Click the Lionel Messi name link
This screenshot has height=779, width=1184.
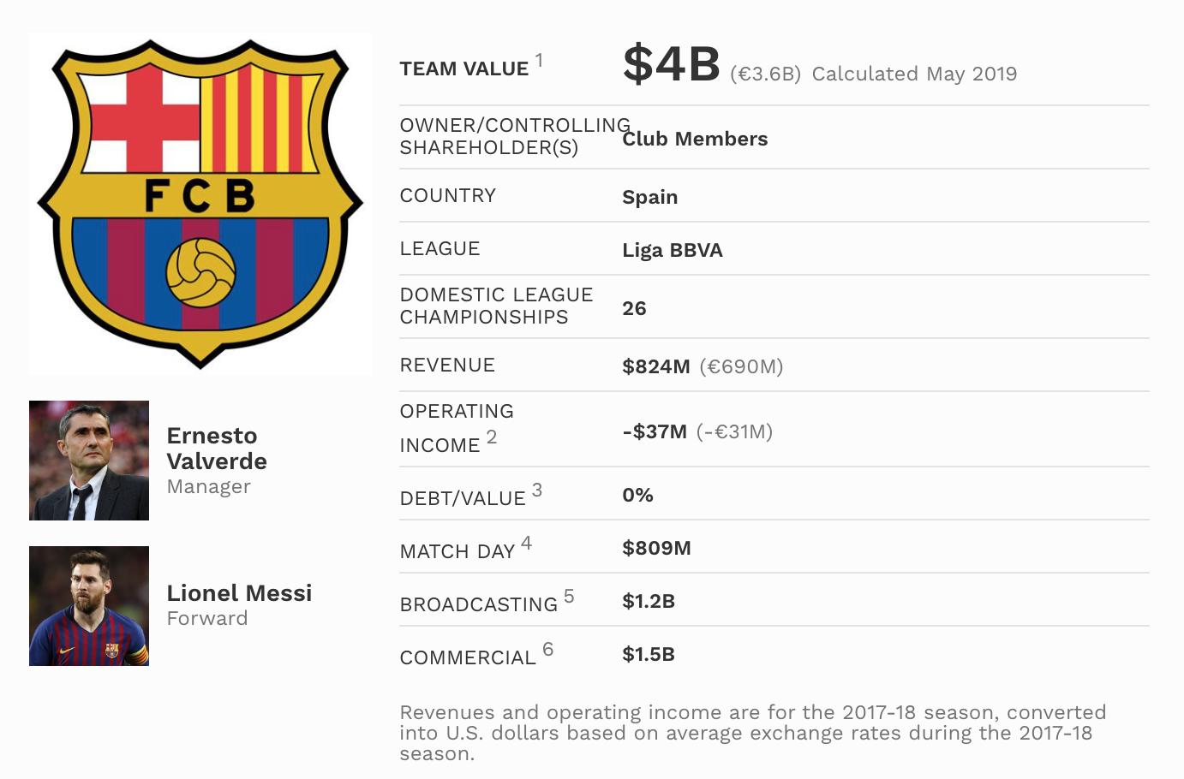tap(239, 593)
